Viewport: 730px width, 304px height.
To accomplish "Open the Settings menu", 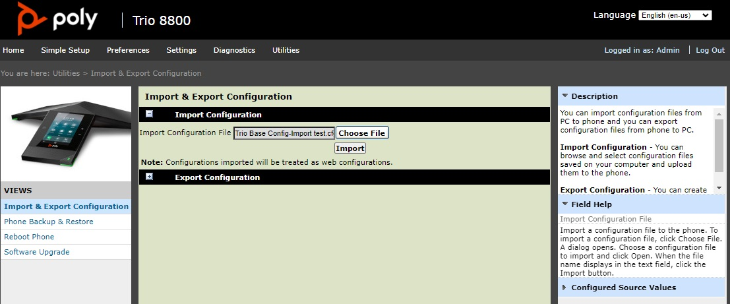I will click(181, 50).
